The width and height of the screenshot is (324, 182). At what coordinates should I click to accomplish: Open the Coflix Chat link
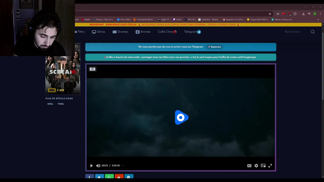coord(167,32)
